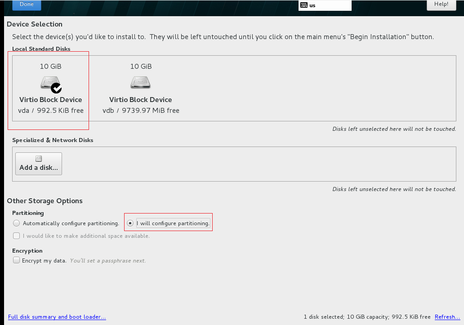Select the 'us' keyboard layout indicator

[x=325, y=5]
